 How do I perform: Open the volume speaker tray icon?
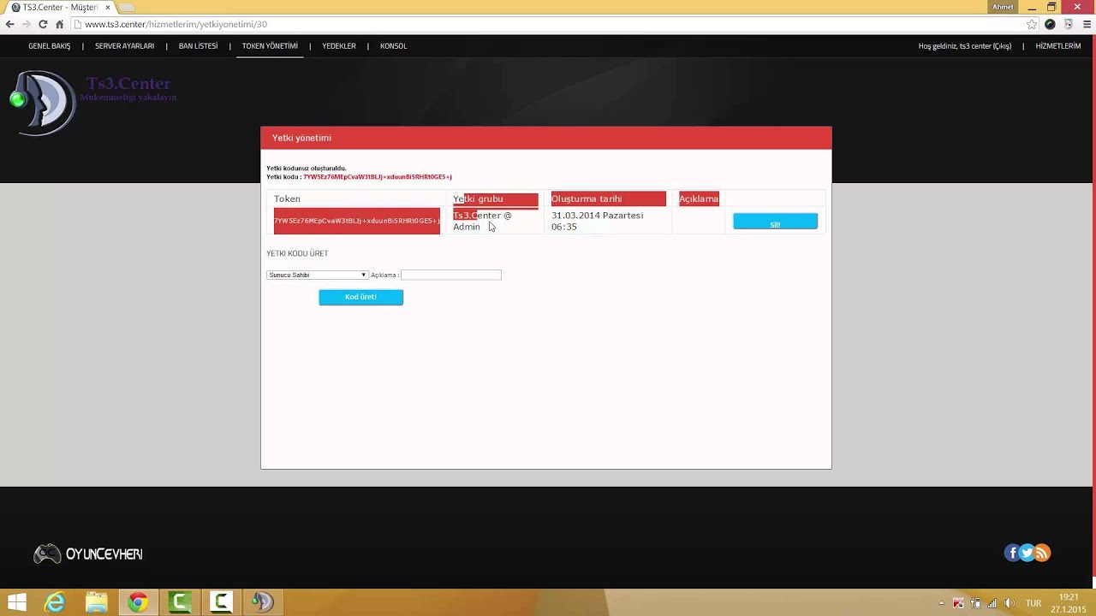click(1009, 603)
